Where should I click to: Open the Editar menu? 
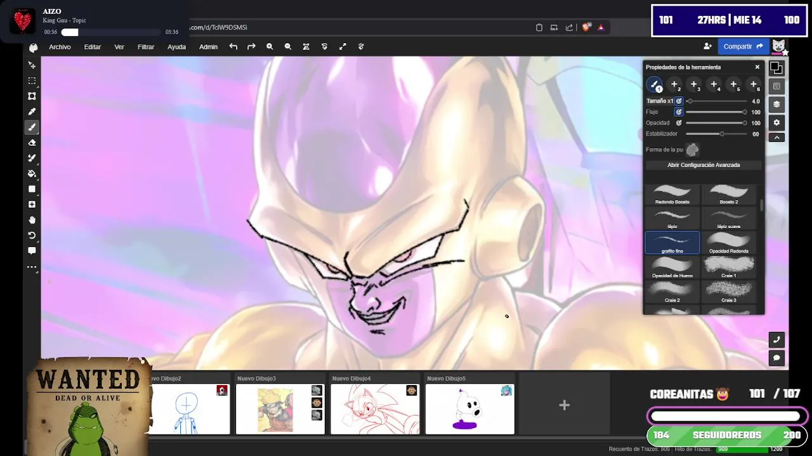[93, 47]
